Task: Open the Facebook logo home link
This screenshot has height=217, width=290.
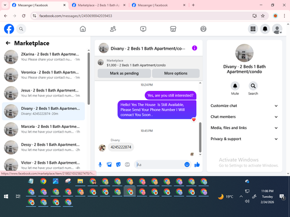Action: 9,29
